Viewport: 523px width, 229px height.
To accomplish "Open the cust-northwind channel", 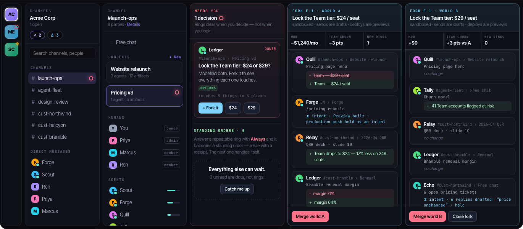I will coord(62,114).
